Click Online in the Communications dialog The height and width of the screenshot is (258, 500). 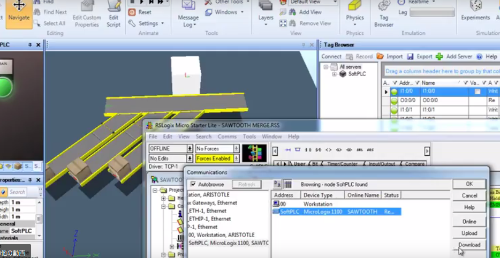469,221
